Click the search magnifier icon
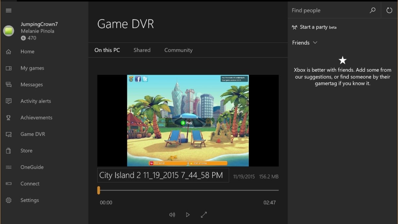 [372, 10]
